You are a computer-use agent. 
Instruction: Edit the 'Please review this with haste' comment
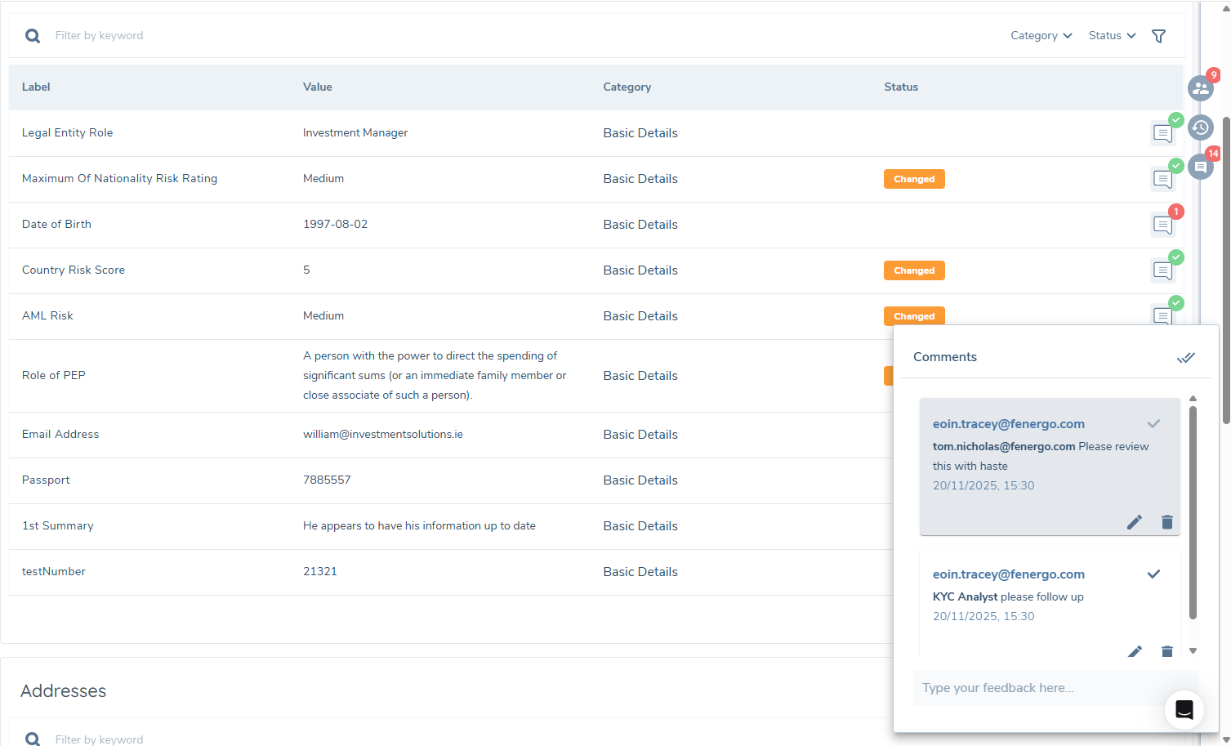click(1135, 522)
